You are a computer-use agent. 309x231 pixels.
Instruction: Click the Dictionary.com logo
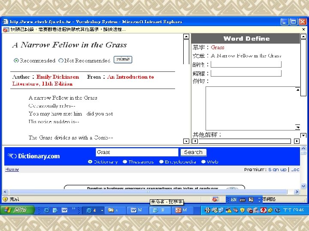pos(34,156)
